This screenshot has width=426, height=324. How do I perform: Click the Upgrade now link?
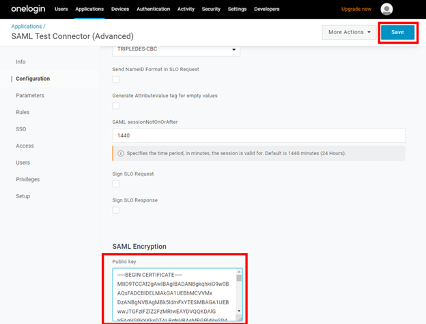(x=357, y=9)
